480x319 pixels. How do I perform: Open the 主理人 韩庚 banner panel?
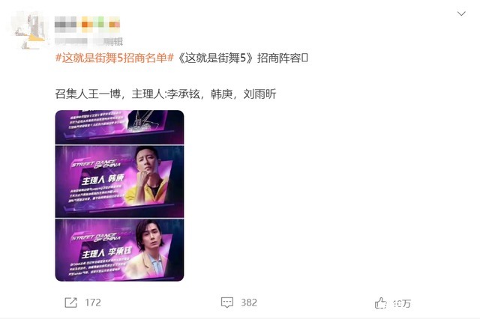click(119, 181)
